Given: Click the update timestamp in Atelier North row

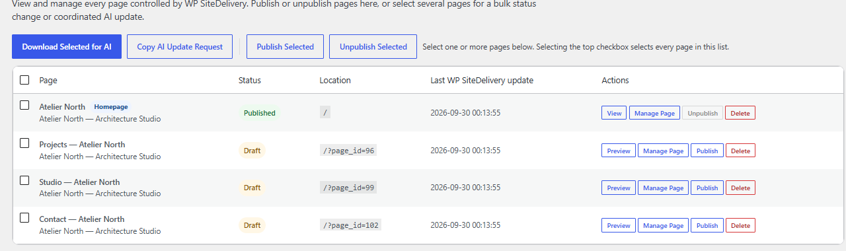Looking at the screenshot, I should pyautogui.click(x=465, y=113).
